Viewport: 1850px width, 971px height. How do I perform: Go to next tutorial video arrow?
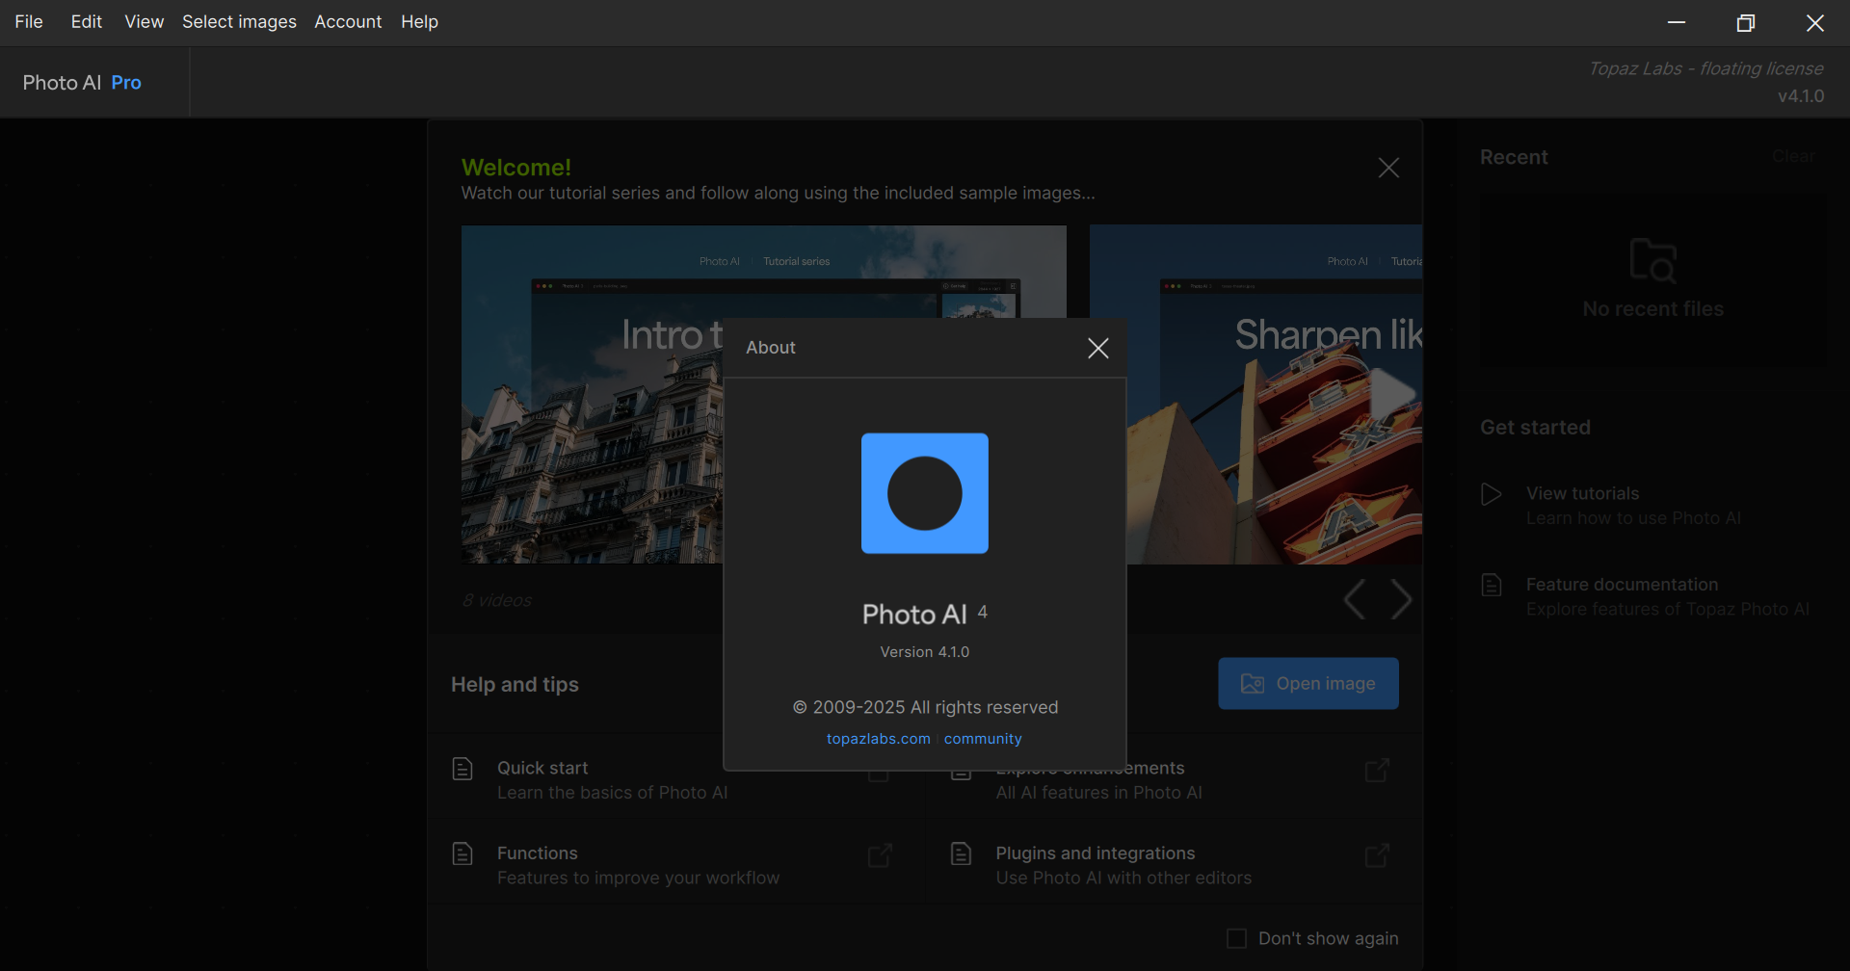(1401, 599)
